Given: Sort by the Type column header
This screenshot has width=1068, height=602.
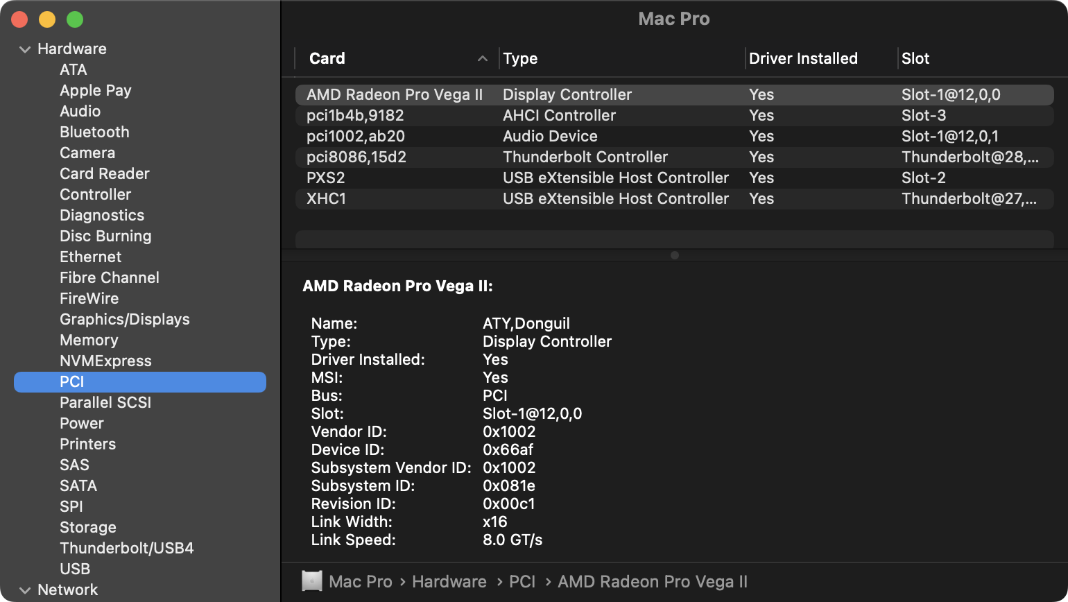Looking at the screenshot, I should pyautogui.click(x=520, y=59).
